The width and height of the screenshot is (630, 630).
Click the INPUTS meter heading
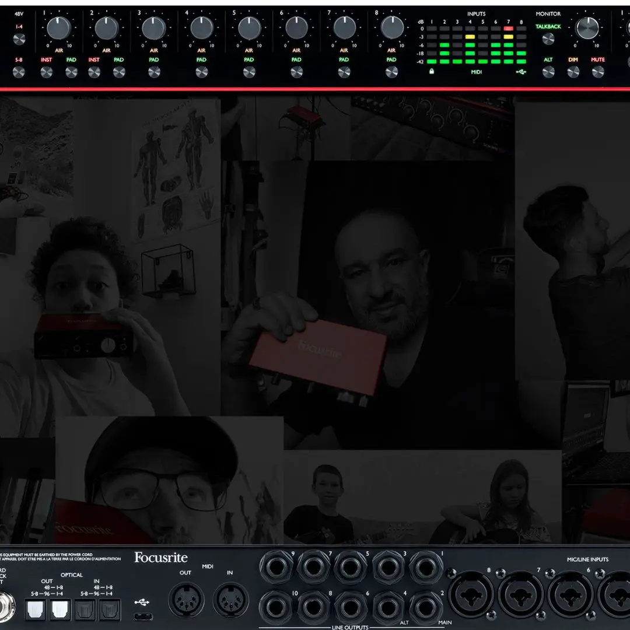tap(476, 13)
